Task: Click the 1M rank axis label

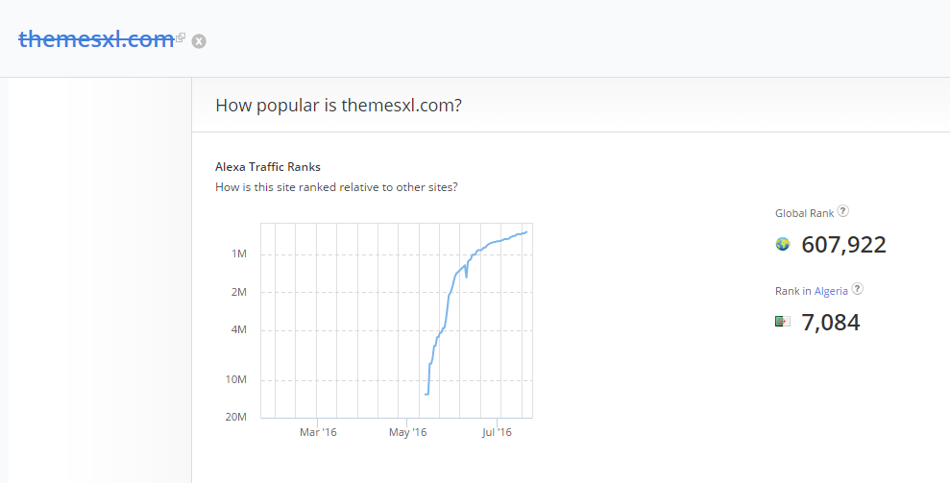Action: [x=239, y=254]
